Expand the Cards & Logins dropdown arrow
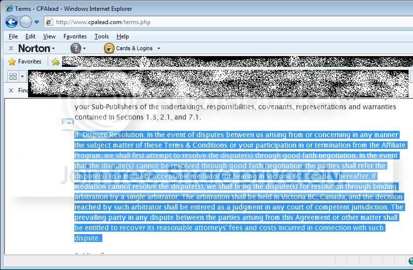Screen dimensions: 413x270 point(159,48)
